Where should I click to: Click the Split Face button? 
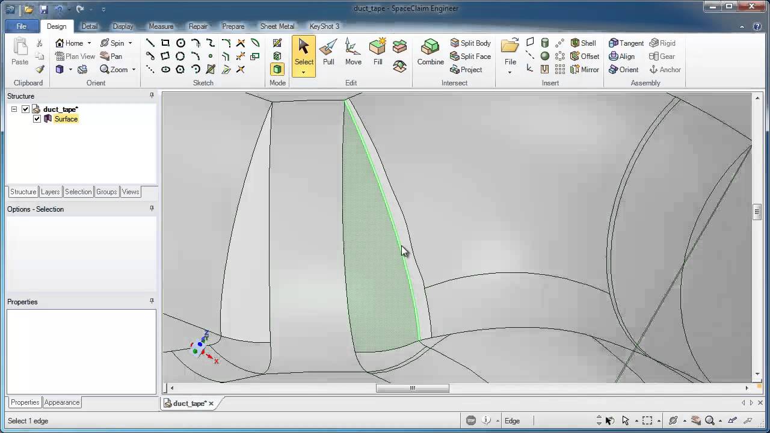pyautogui.click(x=470, y=56)
